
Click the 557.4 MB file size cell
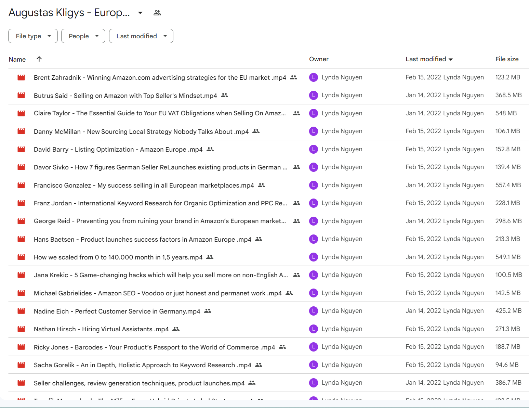(x=508, y=185)
